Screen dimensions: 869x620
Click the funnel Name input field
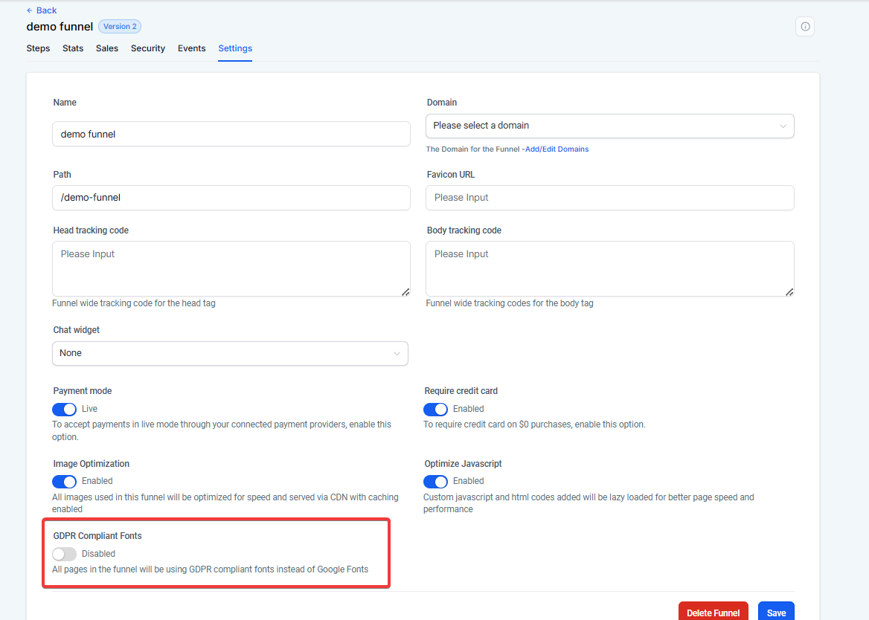(231, 135)
